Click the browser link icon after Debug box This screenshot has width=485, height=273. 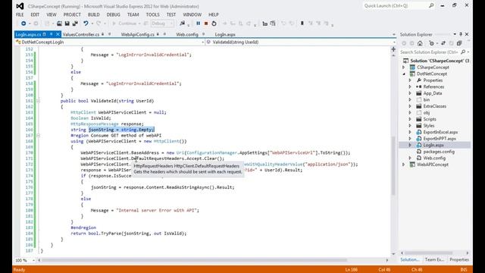tap(182, 24)
